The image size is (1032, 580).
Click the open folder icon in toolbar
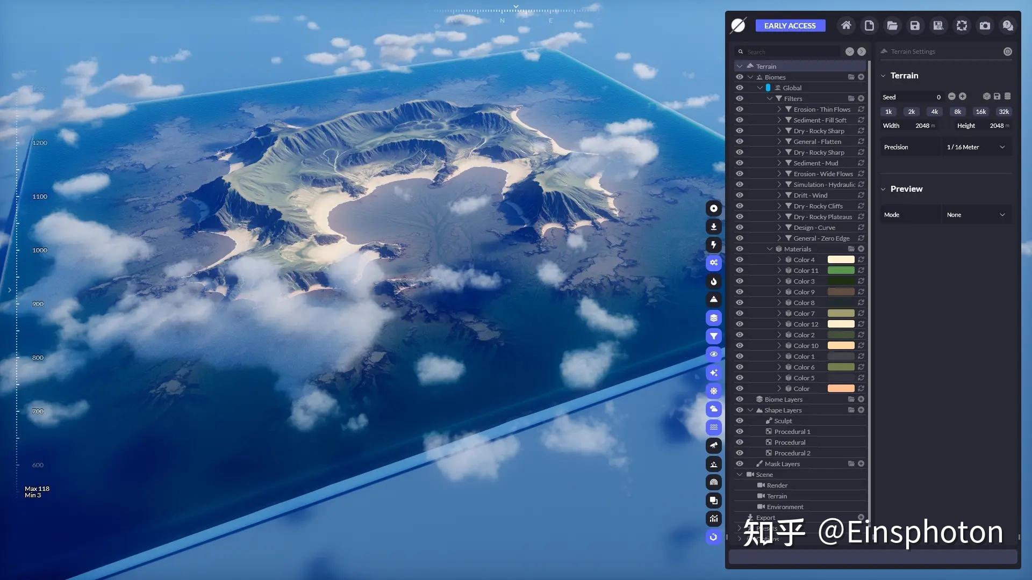point(892,25)
